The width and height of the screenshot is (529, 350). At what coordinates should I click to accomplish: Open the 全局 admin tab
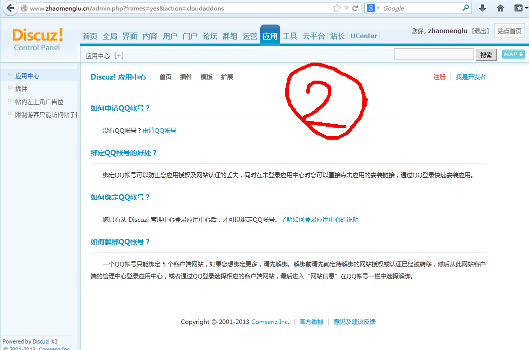coord(110,36)
